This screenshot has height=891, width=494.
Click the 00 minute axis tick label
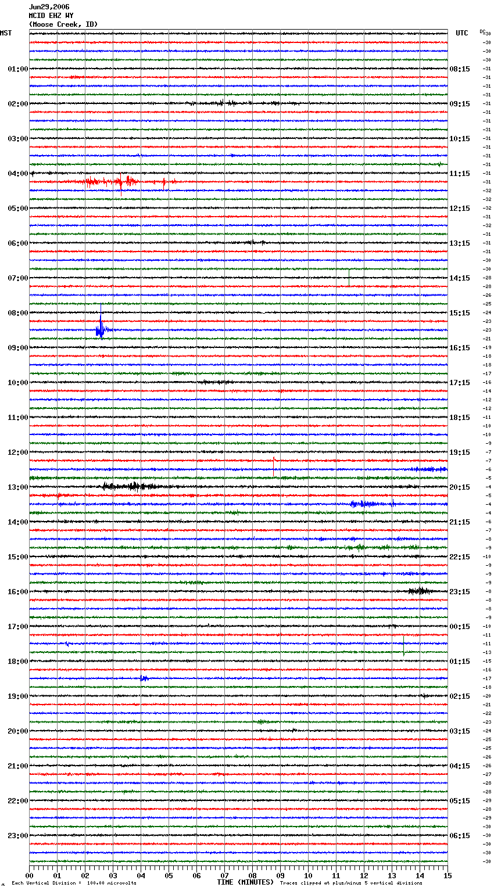[29, 875]
